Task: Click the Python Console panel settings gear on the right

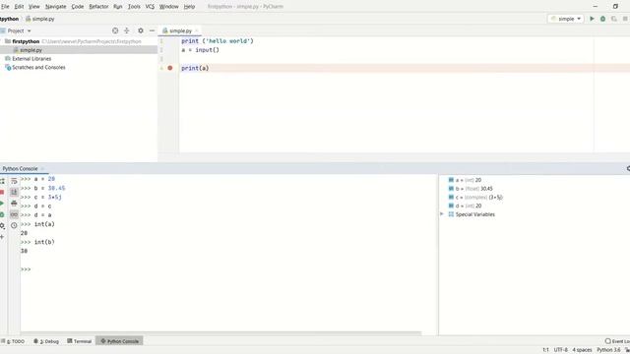Action: pos(628,168)
